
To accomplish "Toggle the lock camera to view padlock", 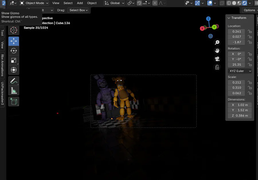I will 217,67.
